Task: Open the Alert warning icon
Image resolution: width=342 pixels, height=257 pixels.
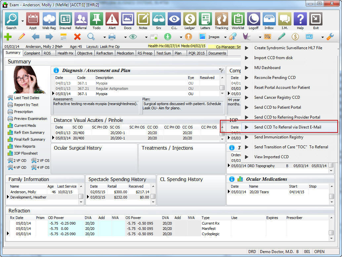Action: pyautogui.click(x=112, y=19)
